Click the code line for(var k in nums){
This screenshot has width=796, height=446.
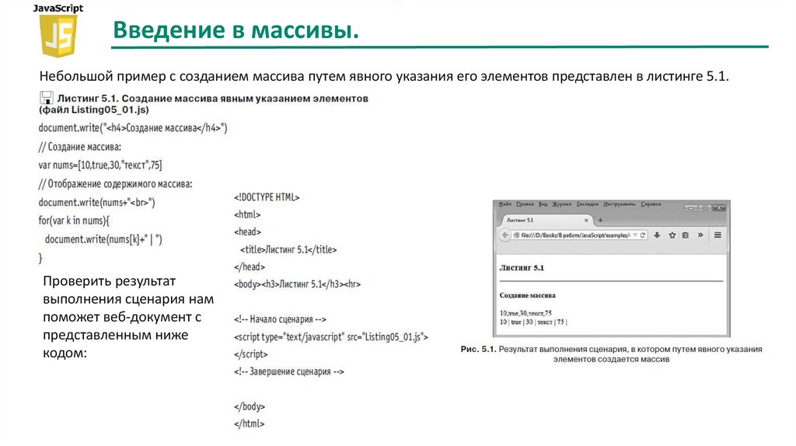(x=74, y=220)
